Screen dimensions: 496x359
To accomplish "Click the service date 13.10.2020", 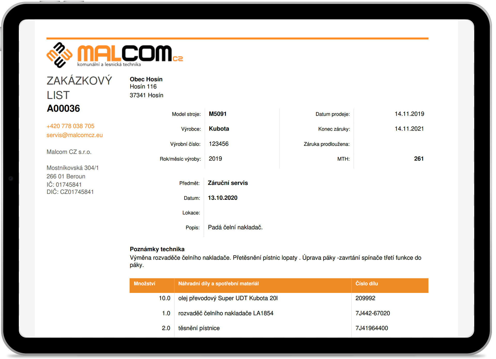I will click(x=223, y=198).
